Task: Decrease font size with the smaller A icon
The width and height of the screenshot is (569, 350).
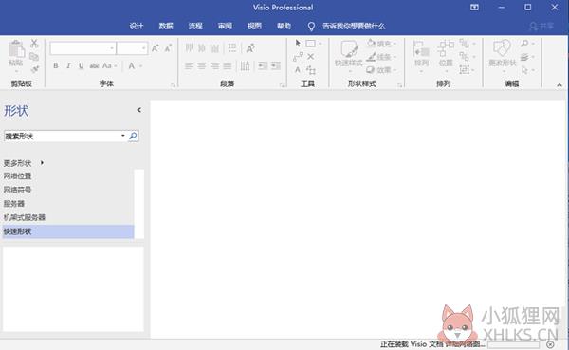Action: click(x=168, y=48)
